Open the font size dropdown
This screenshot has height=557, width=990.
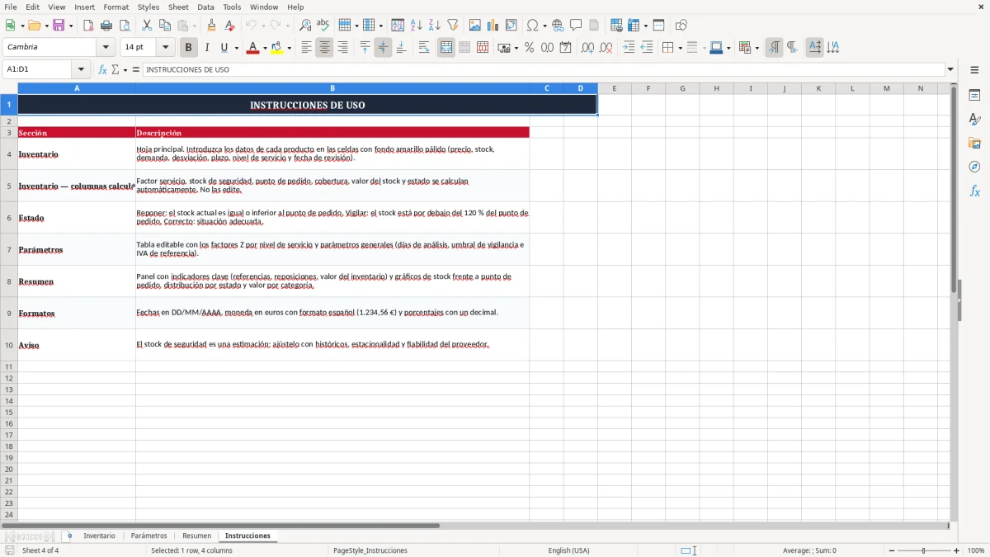[165, 48]
